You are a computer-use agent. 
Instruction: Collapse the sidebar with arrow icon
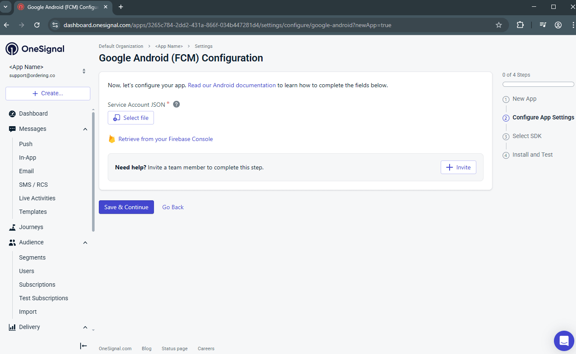tap(84, 346)
